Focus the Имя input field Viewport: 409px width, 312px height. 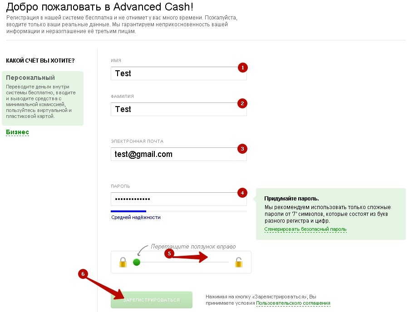tap(179, 73)
